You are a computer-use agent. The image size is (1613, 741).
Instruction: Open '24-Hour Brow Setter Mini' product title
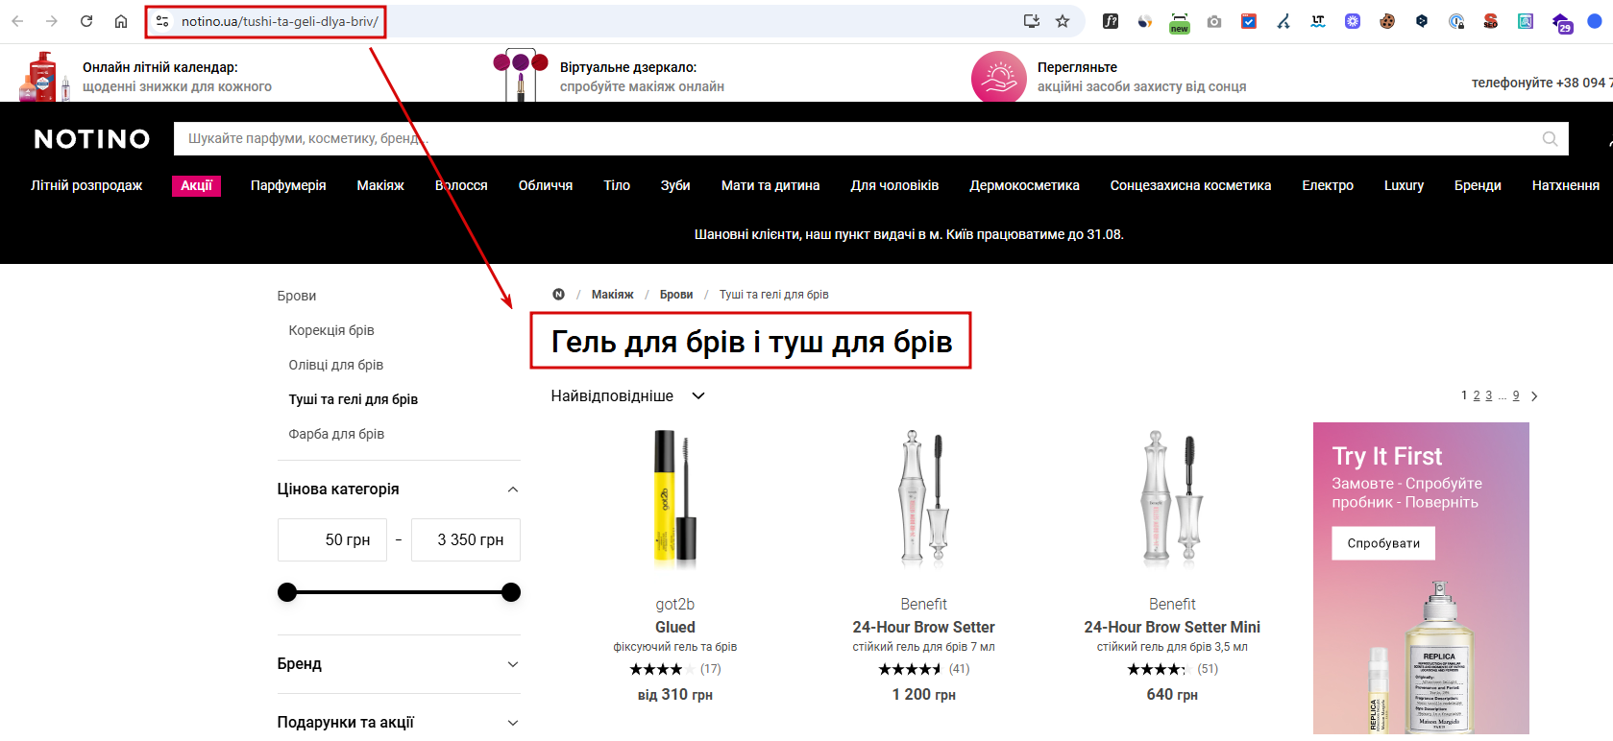pos(1172,627)
